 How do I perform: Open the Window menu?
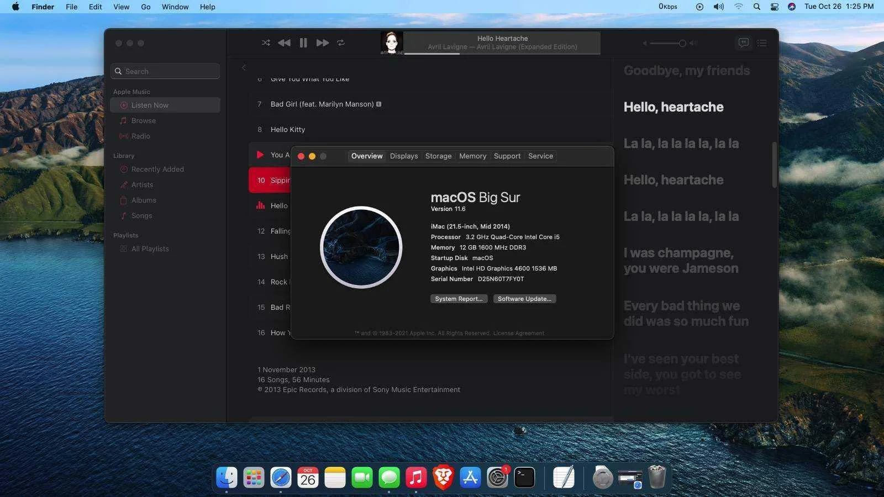pos(175,7)
